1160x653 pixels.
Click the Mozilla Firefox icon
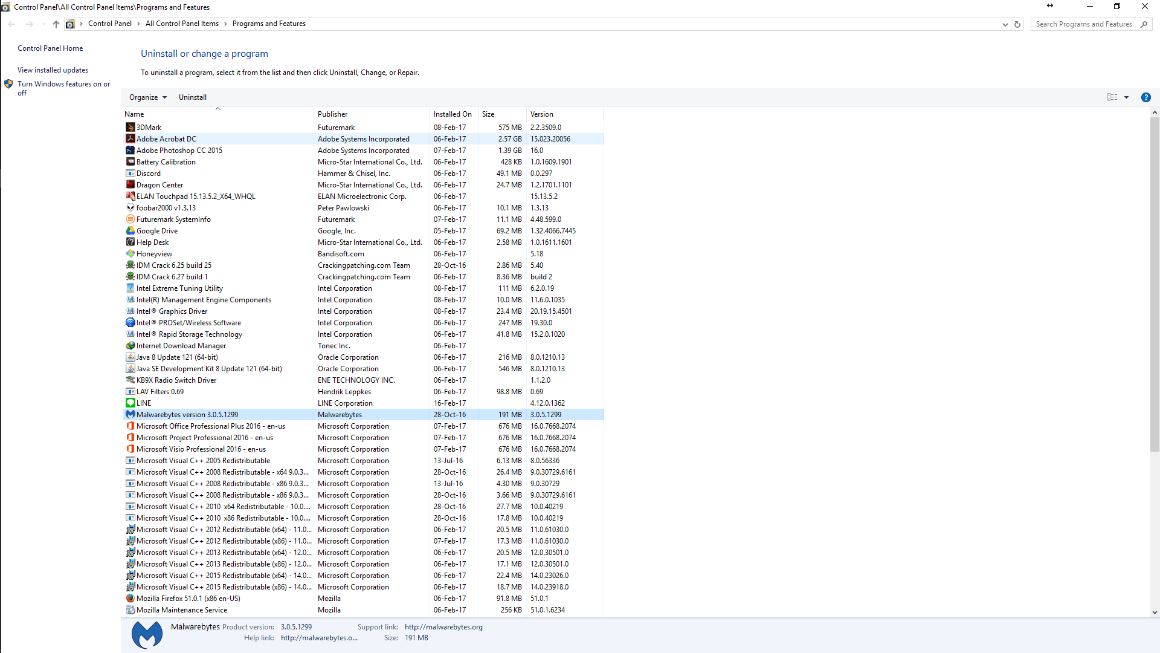(130, 599)
